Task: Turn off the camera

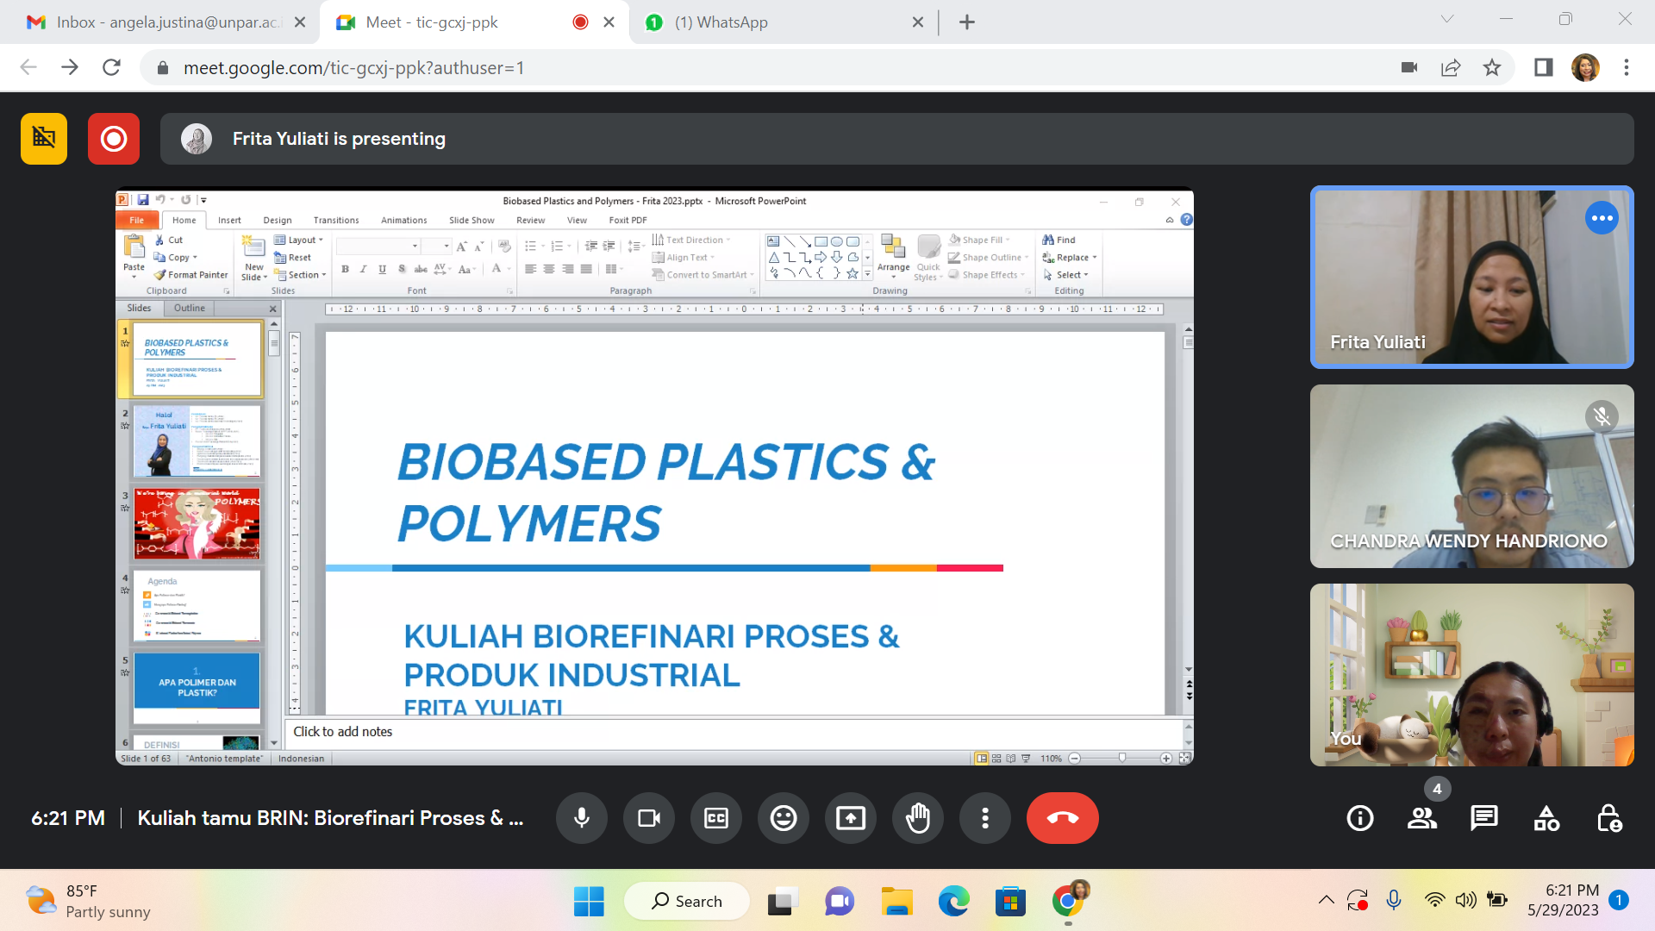Action: point(648,818)
